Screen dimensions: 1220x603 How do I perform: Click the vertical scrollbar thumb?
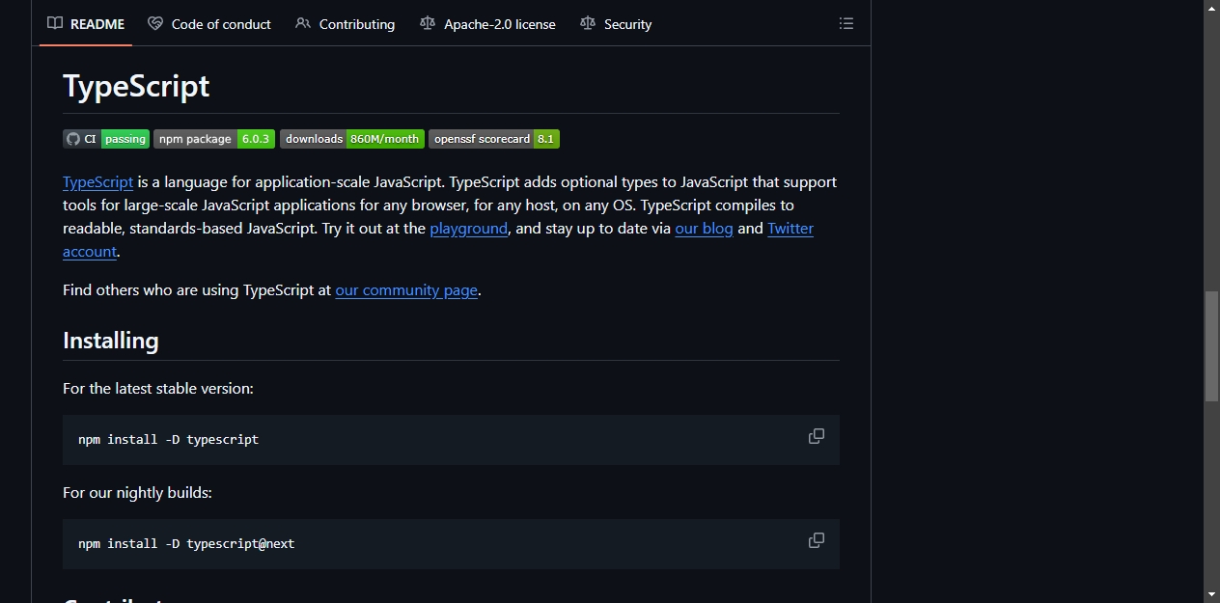(1212, 345)
